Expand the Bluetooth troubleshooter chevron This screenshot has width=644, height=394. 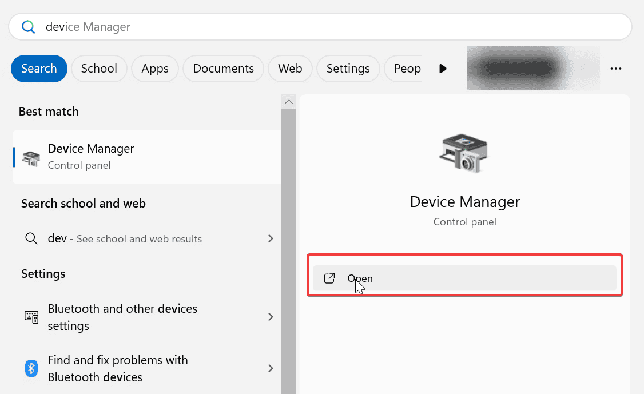pyautogui.click(x=271, y=368)
